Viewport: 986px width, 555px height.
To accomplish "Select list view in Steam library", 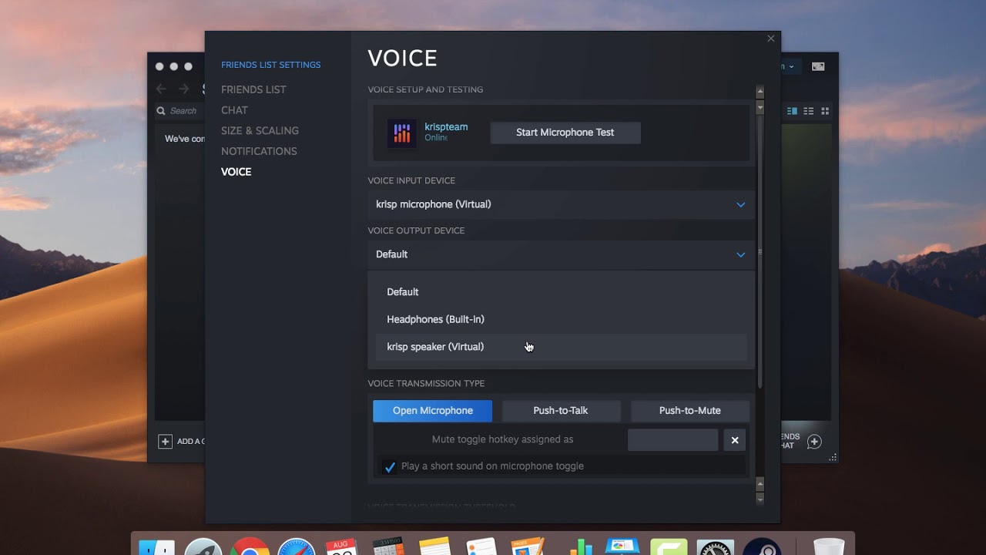I will tap(809, 111).
